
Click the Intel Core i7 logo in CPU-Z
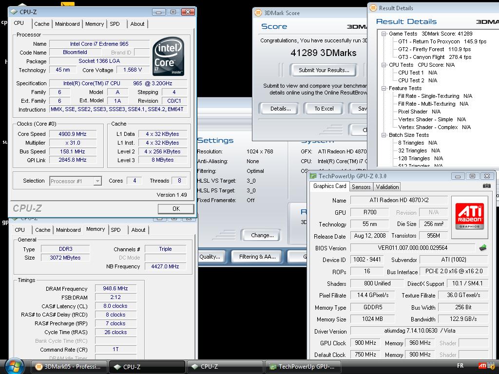click(x=168, y=56)
